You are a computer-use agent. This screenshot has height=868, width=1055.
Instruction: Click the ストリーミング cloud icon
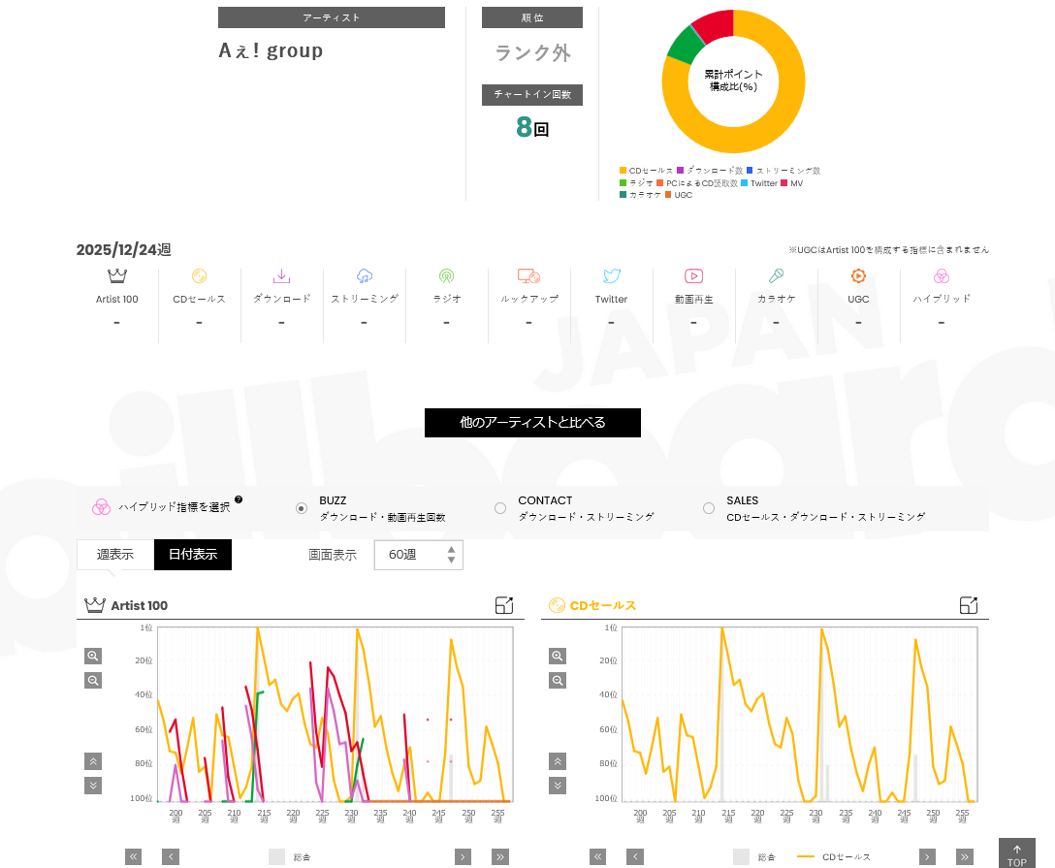click(x=364, y=275)
